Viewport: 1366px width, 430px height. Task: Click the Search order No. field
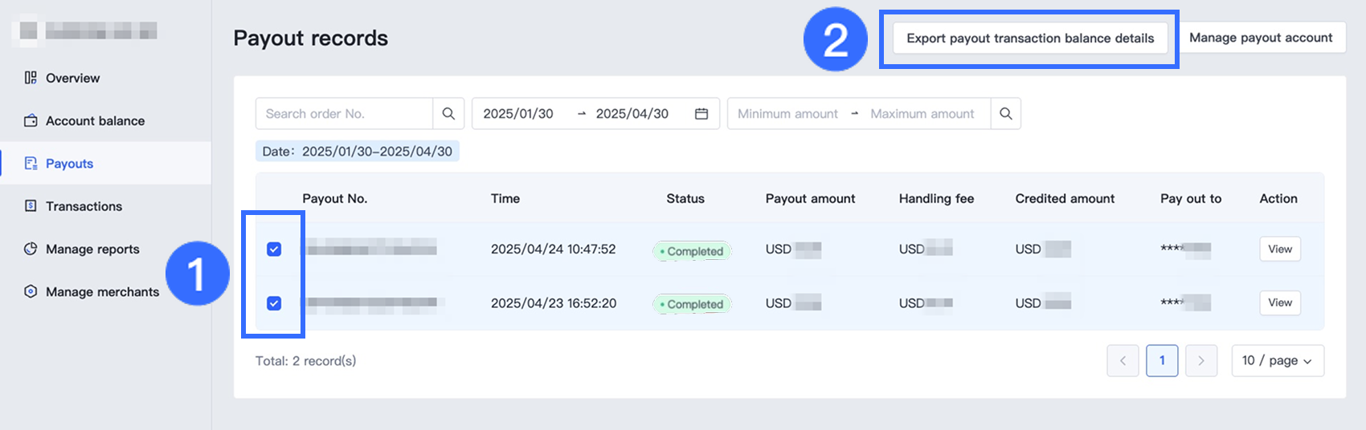tap(344, 114)
